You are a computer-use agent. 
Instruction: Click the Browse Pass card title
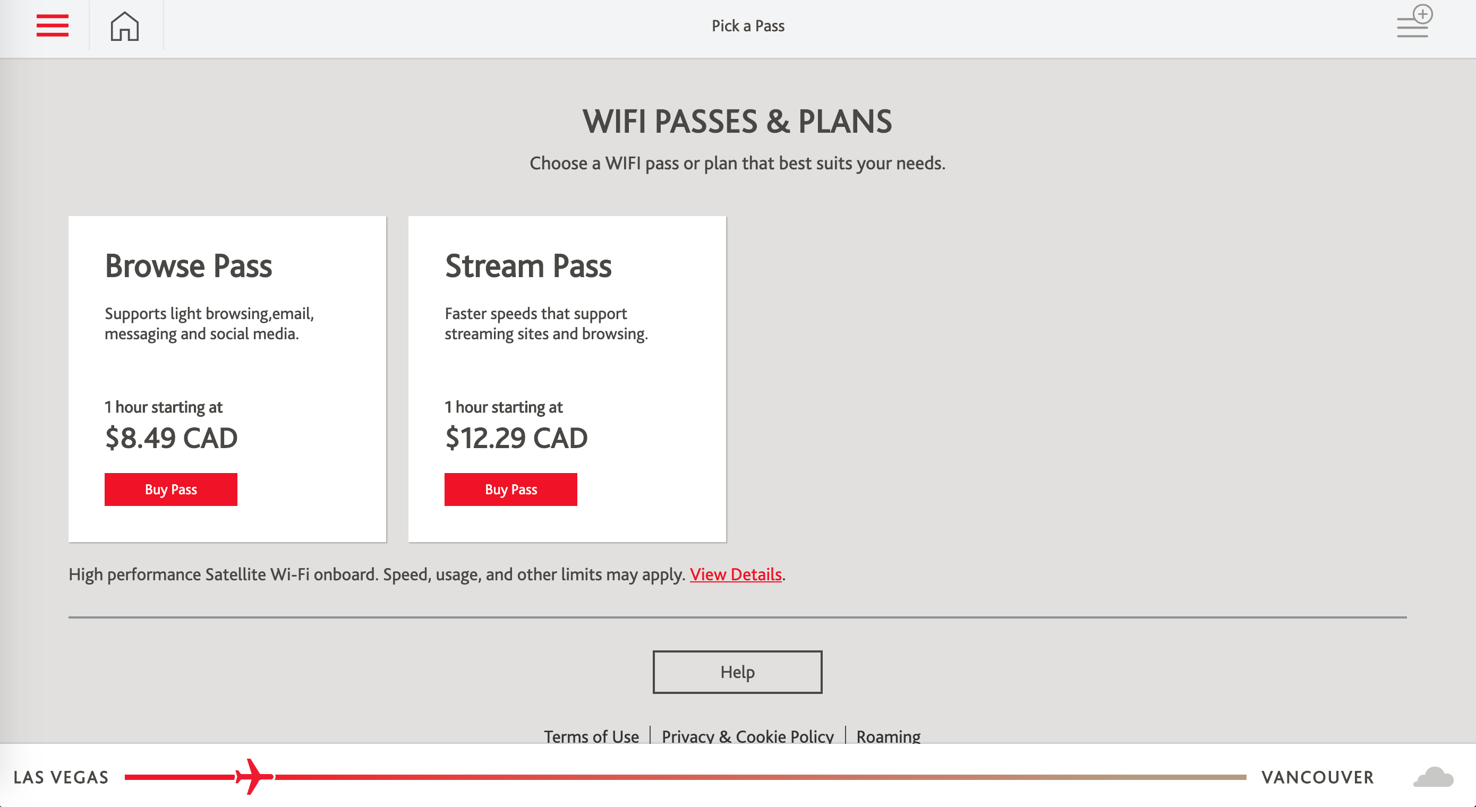pos(189,267)
